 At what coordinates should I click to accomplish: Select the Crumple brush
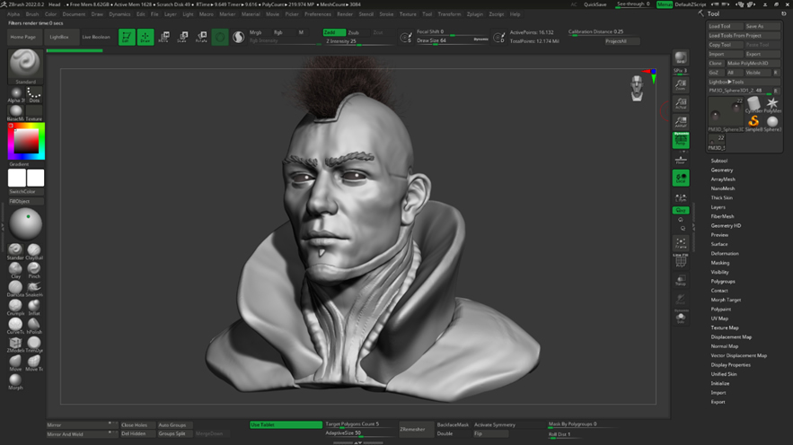15,307
